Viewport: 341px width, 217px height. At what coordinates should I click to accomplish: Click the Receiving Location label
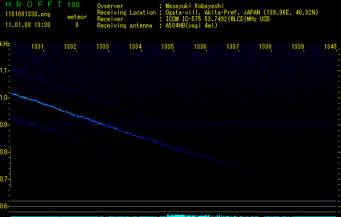[126, 12]
